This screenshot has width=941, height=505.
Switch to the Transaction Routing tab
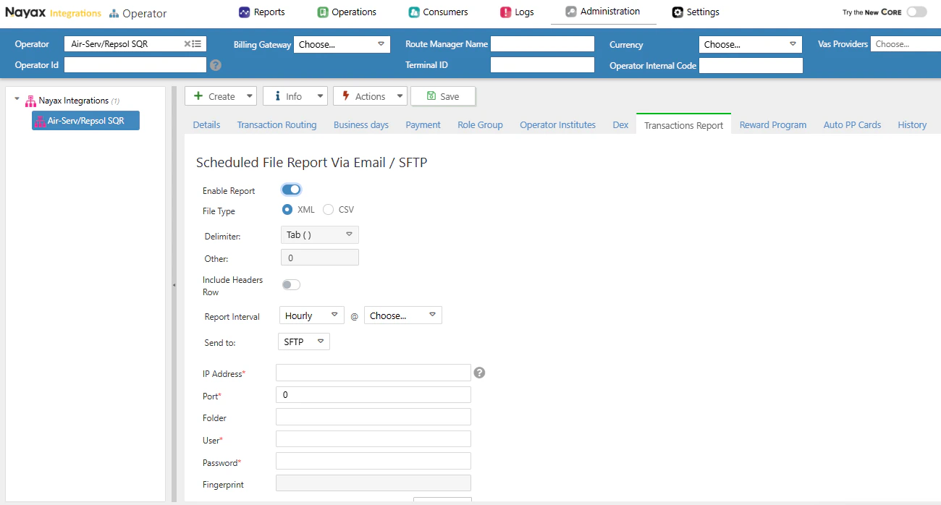pyautogui.click(x=277, y=124)
